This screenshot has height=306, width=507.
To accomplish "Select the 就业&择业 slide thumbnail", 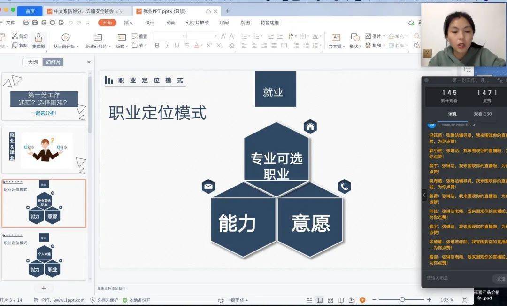I will pos(44,150).
